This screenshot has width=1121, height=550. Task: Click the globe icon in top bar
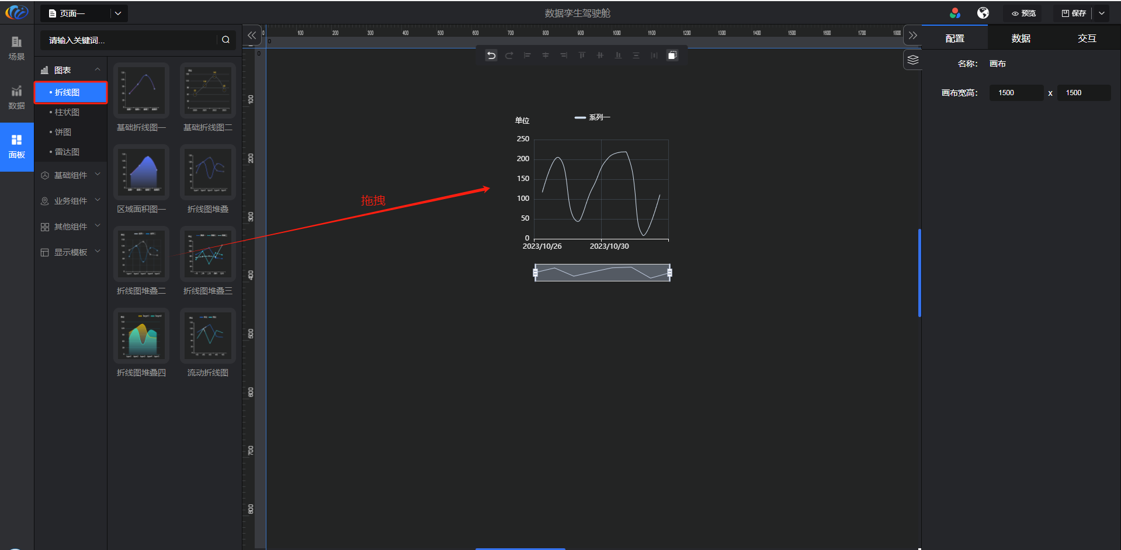point(983,13)
